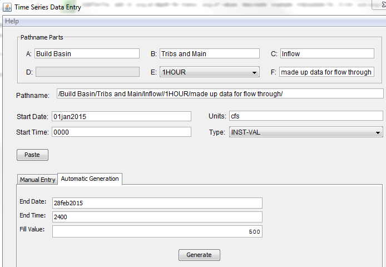
Task: Click the Start Time field 0000
Action: (x=121, y=132)
